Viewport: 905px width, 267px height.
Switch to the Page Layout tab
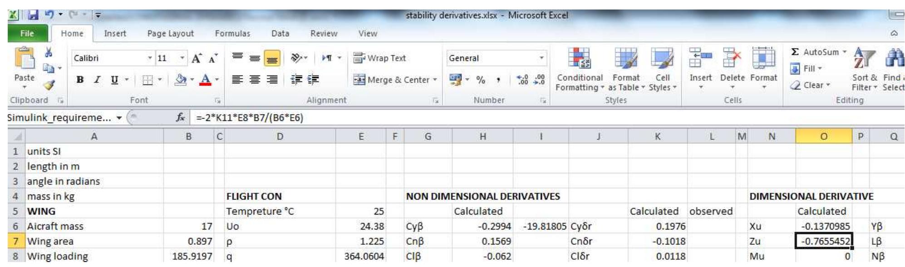[x=170, y=33]
